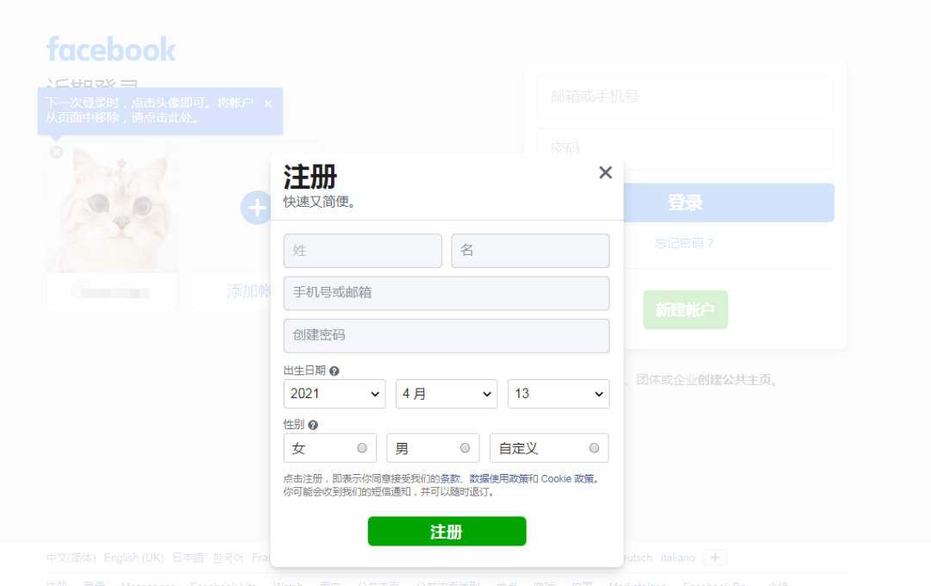931x586 pixels.
Task: Switch language to English (UK)
Action: click(134, 558)
